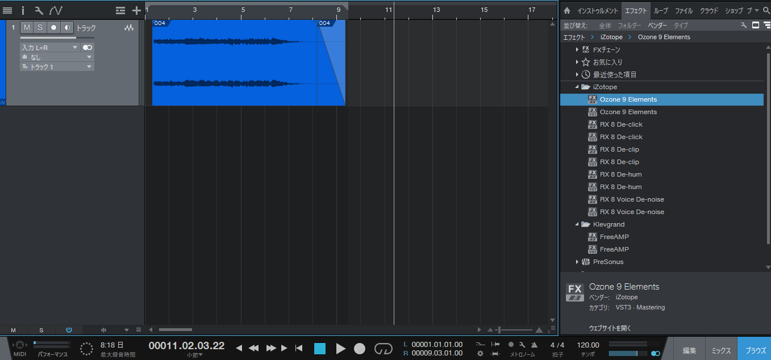The height and width of the screenshot is (360, 771).
Task: Click the play button in transport
Action: click(340, 349)
